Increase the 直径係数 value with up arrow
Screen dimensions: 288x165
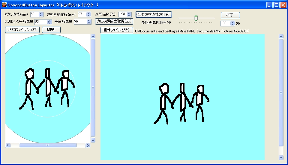[x=129, y=13]
